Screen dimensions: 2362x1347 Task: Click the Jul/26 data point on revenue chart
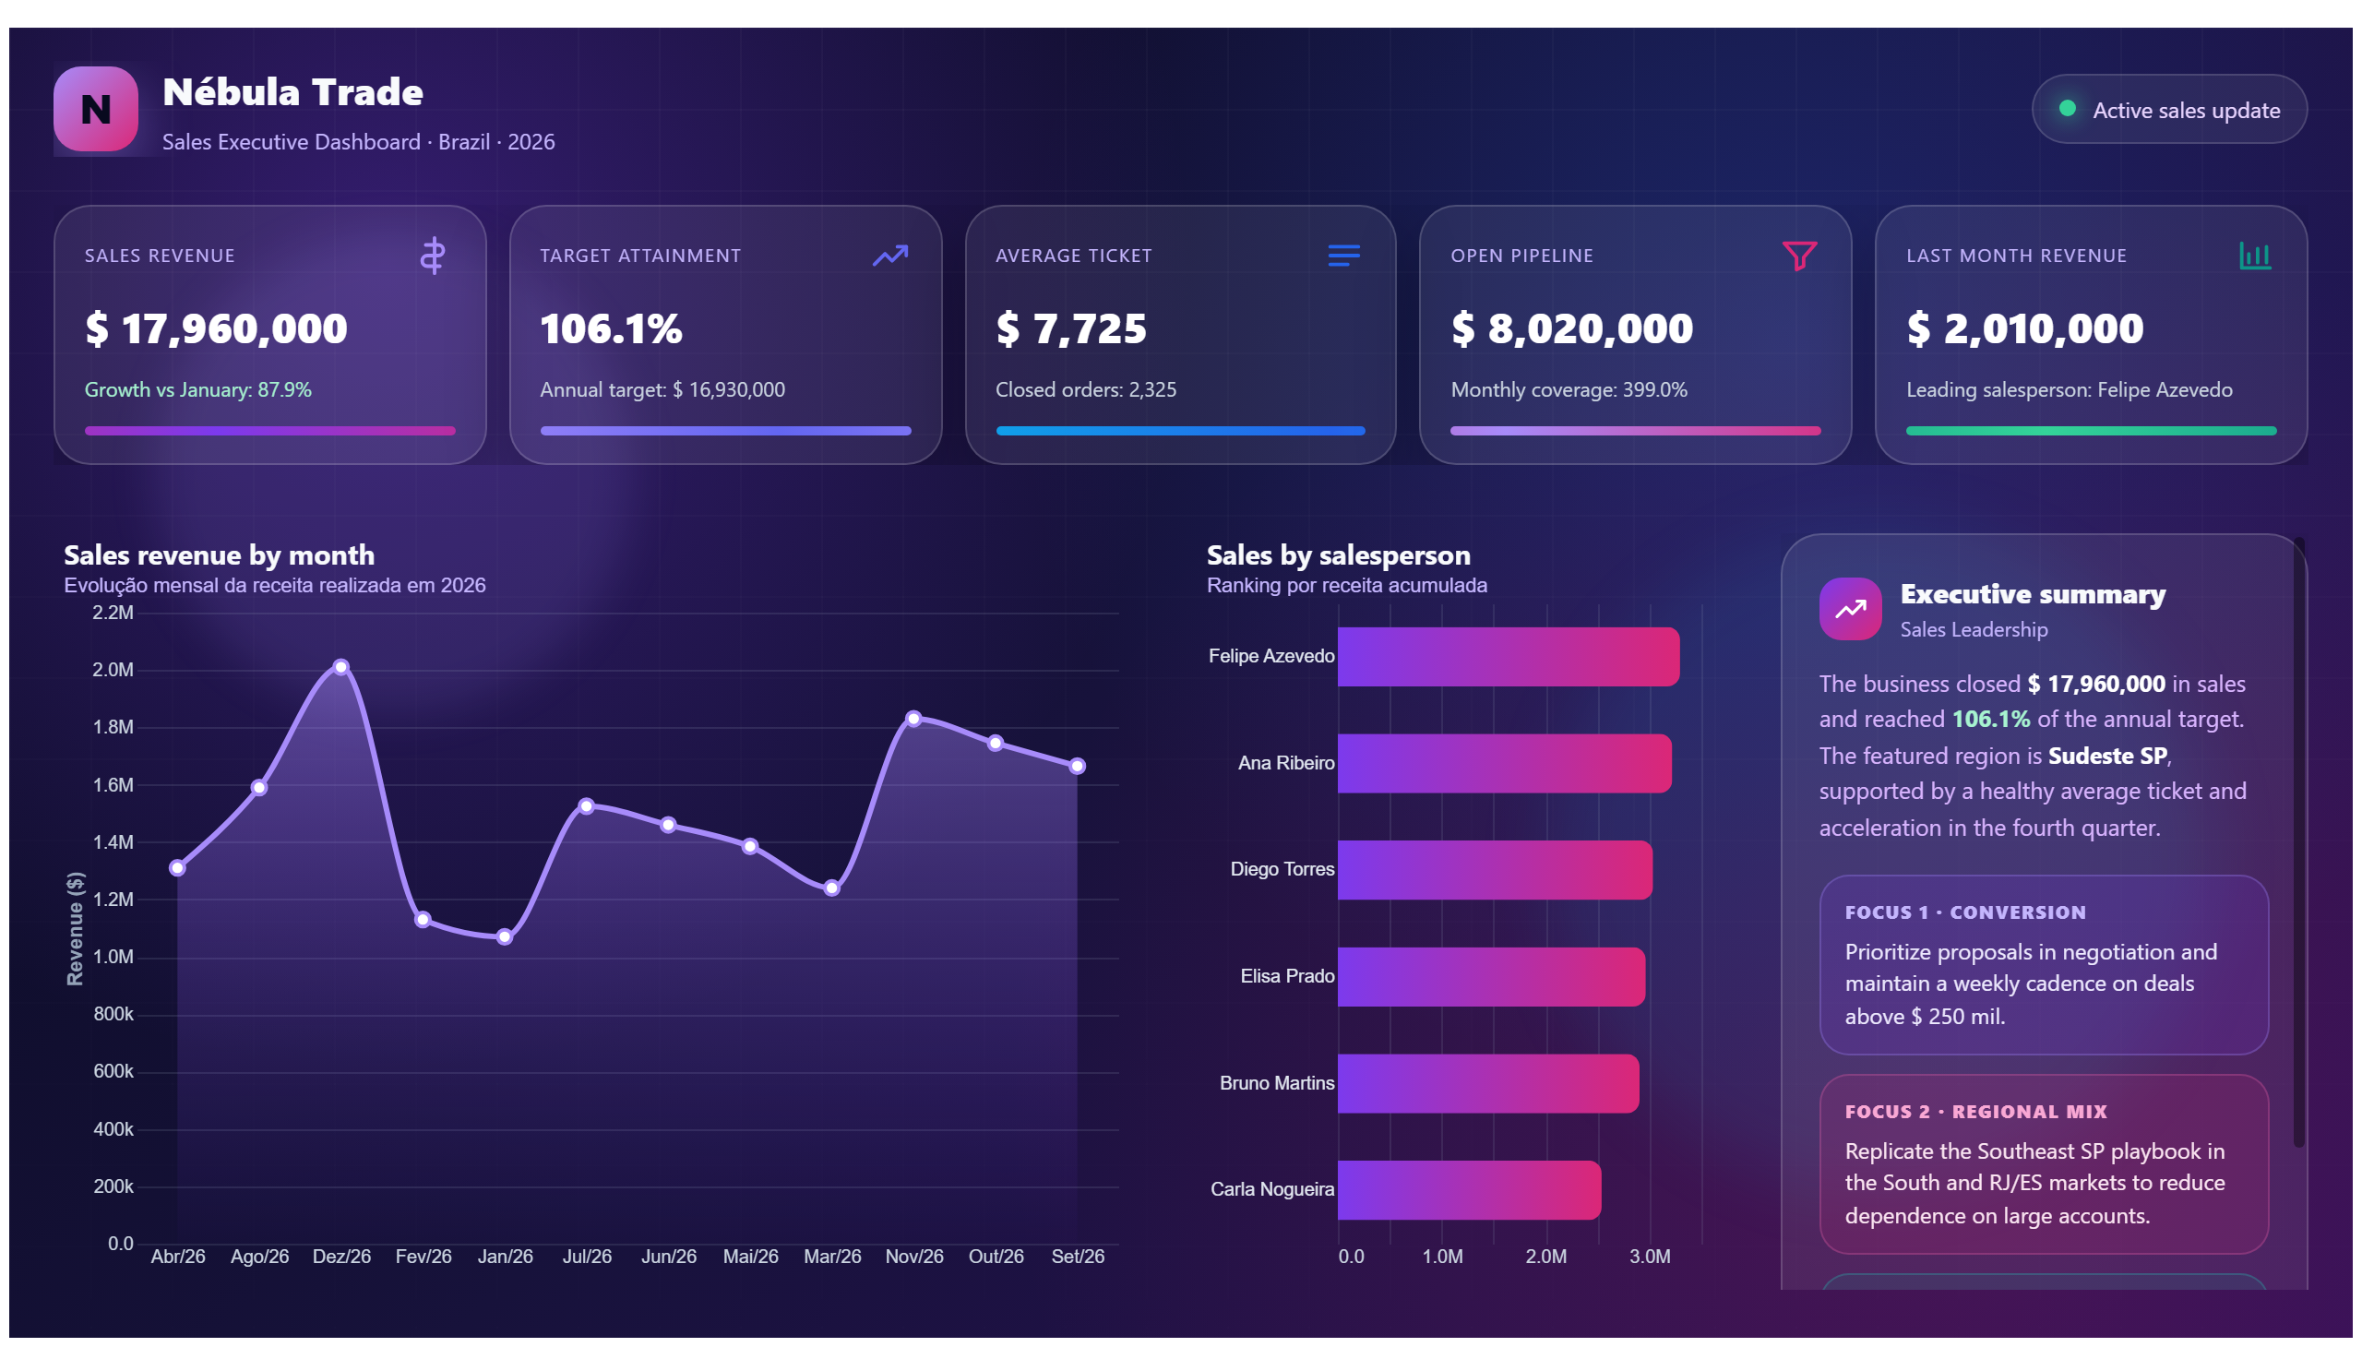pos(587,806)
